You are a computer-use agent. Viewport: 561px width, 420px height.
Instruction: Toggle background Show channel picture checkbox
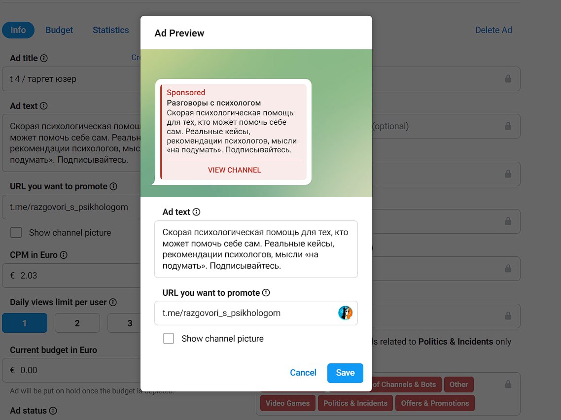(x=16, y=233)
